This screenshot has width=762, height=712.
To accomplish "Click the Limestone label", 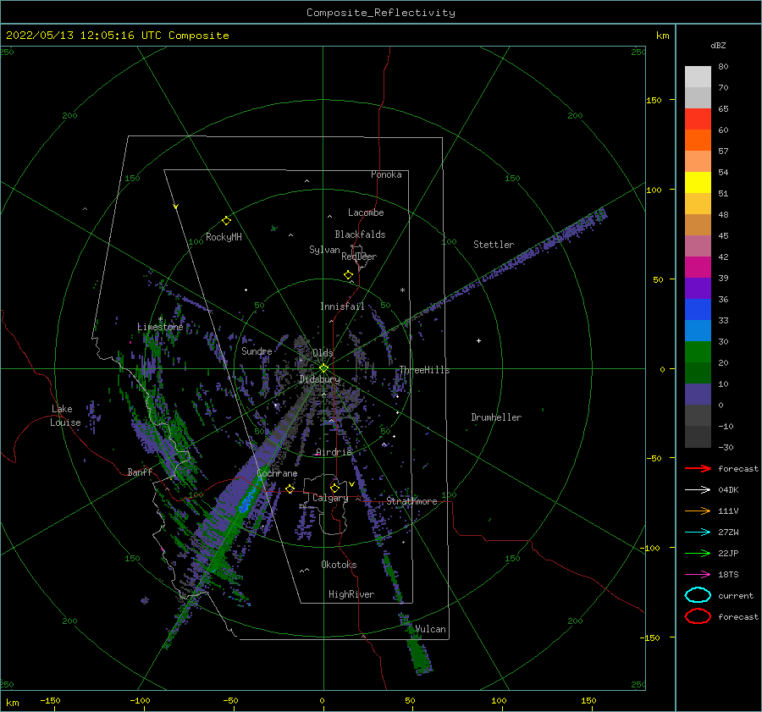I will click(160, 327).
